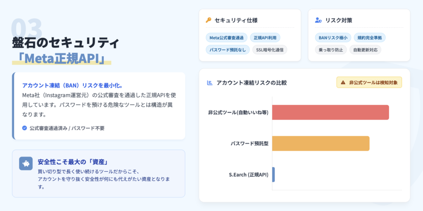Click the red 非公式ツール bar in chart
The height and width of the screenshot is (211, 423).
coord(330,112)
